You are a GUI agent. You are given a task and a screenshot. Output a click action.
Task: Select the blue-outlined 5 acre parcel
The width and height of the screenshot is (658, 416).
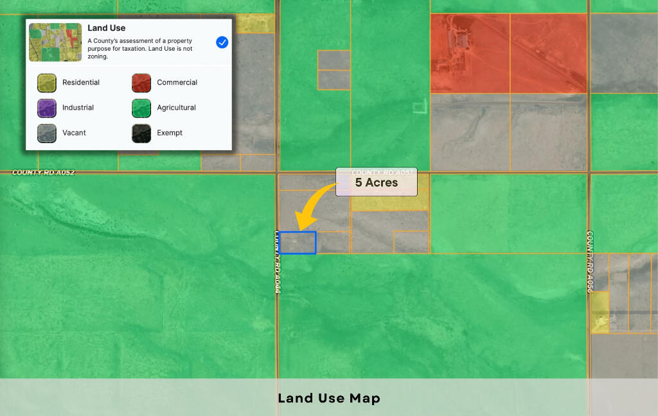298,243
